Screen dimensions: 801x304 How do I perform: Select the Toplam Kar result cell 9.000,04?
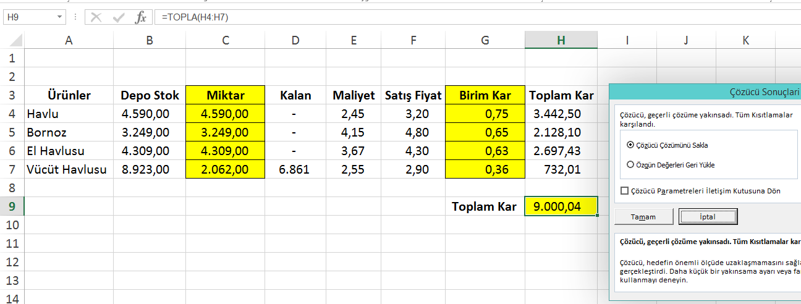561,206
